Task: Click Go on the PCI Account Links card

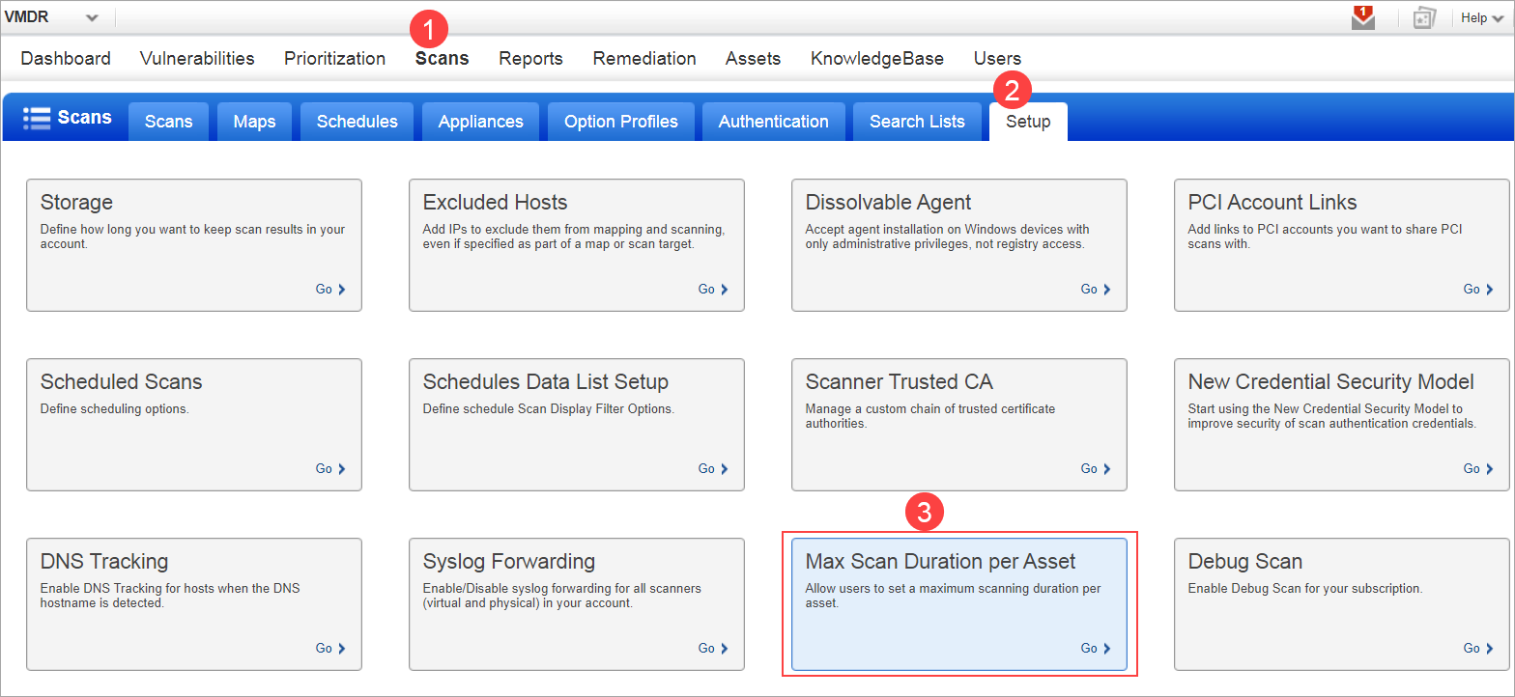Action: 1478,289
